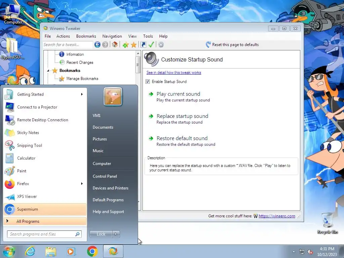The image size is (344, 258).
Task: Open the Navigation menu
Action: point(112,36)
